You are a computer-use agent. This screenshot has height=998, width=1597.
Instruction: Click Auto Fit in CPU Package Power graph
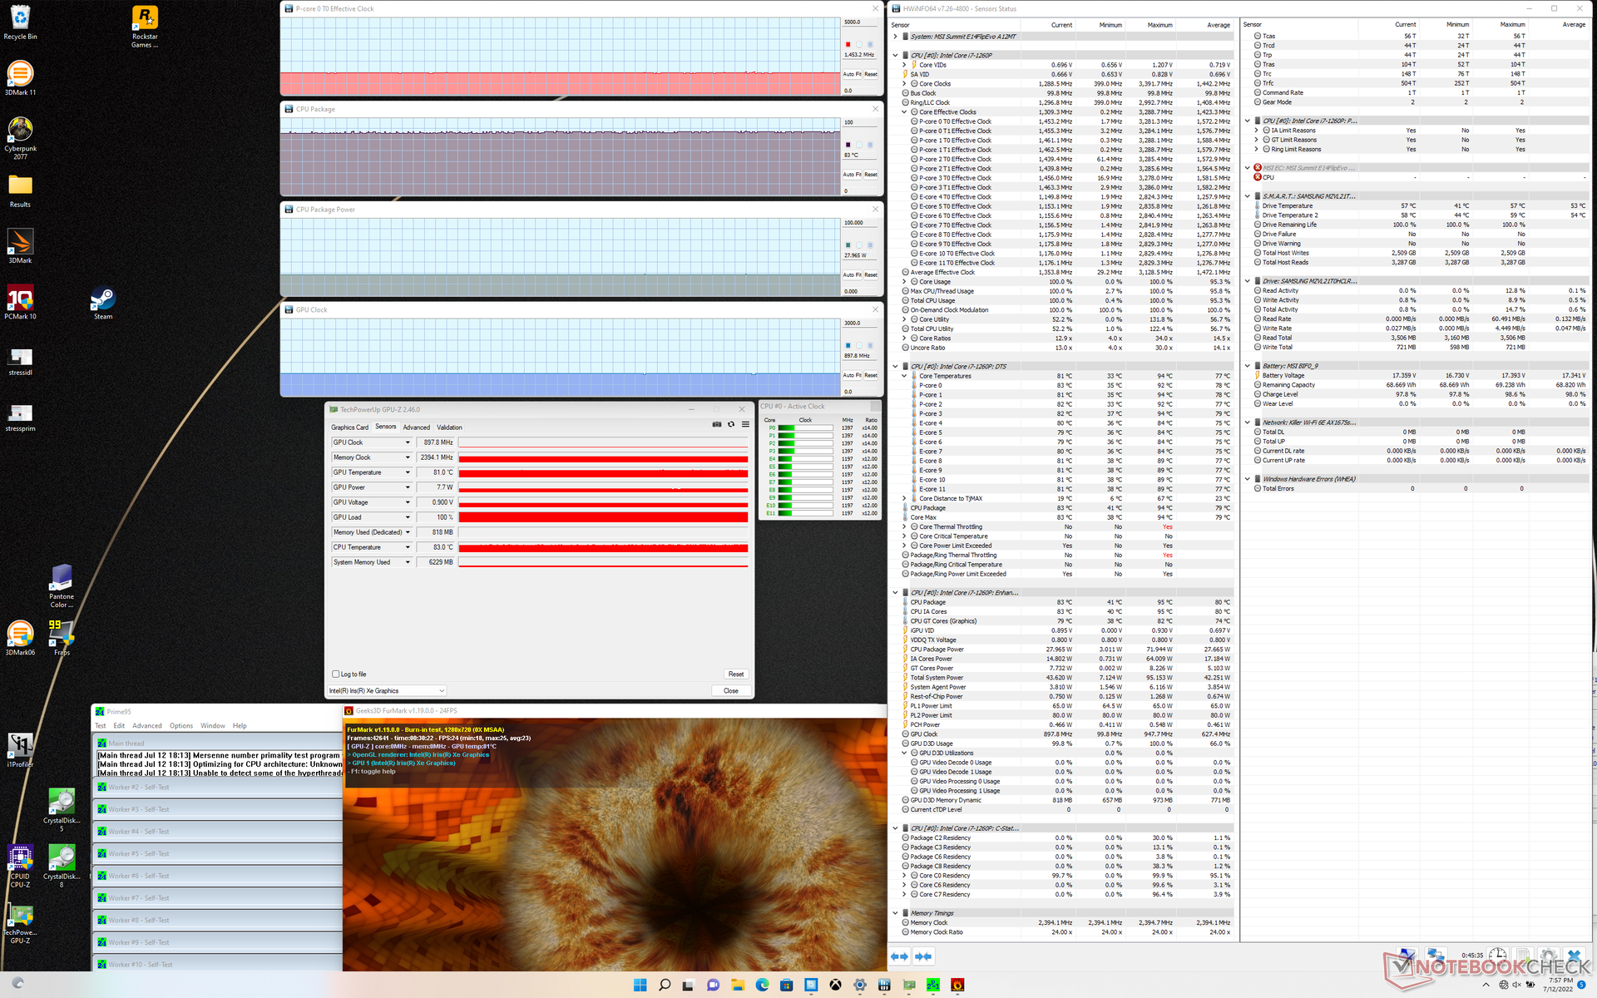853,275
